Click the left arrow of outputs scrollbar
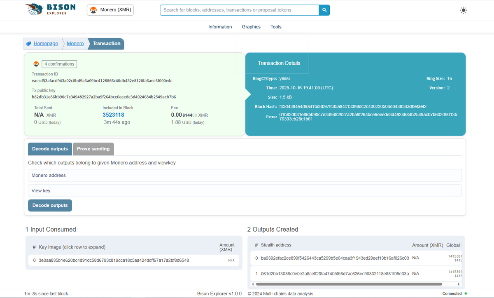The height and width of the screenshot is (298, 494). (253, 284)
